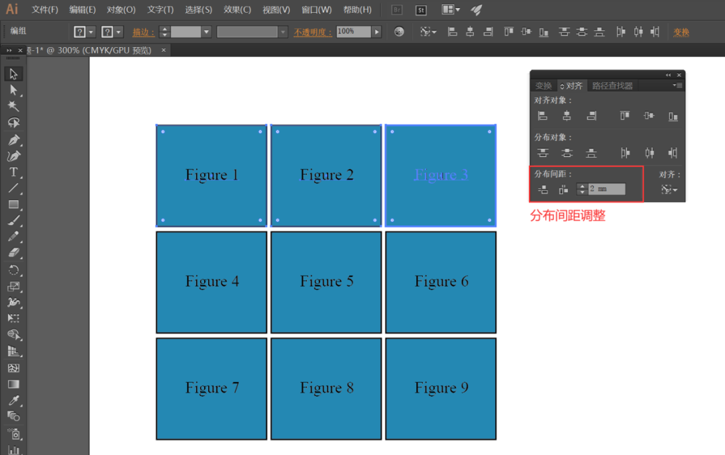
Task: Click the GPU performance rocket icon
Action: coord(476,9)
